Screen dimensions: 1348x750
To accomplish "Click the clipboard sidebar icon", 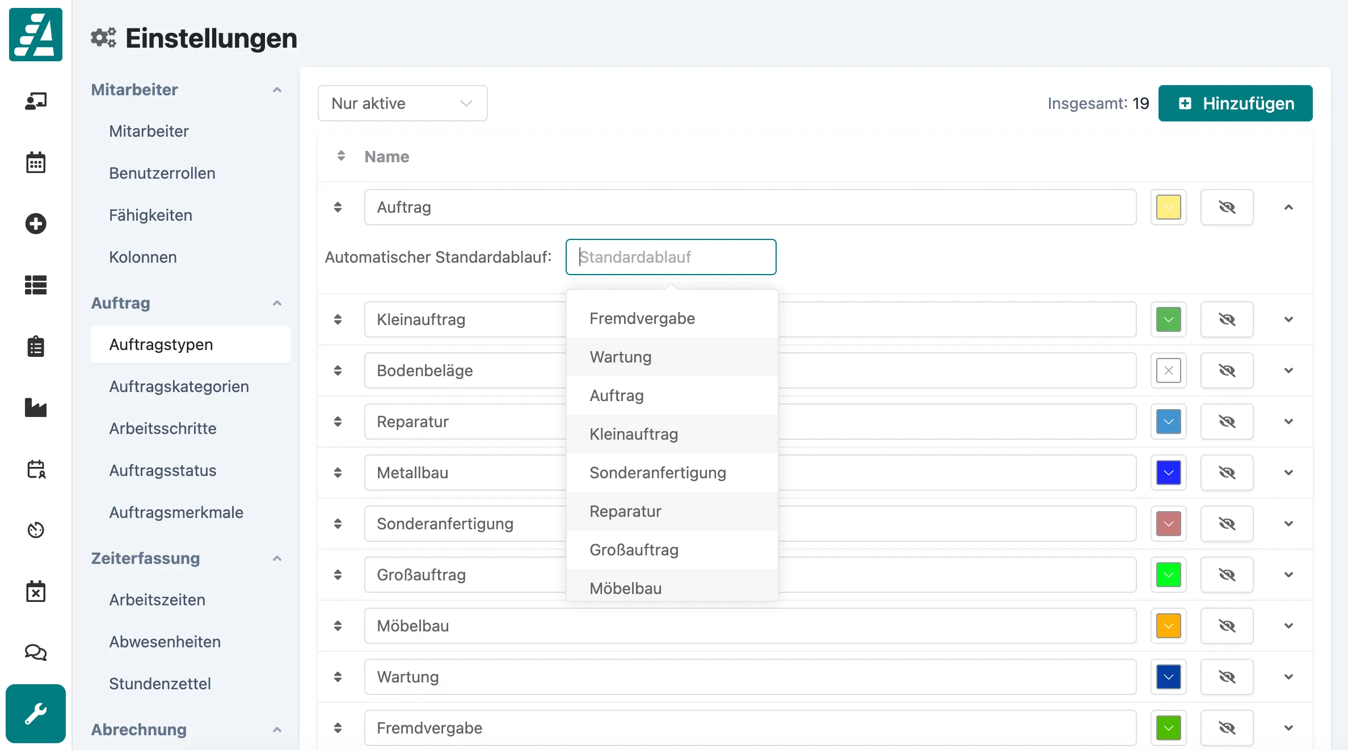I will point(36,346).
